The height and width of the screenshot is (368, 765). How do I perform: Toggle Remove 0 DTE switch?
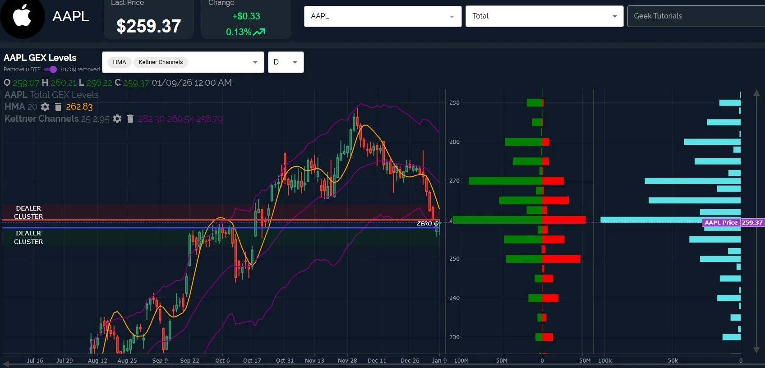coord(50,69)
